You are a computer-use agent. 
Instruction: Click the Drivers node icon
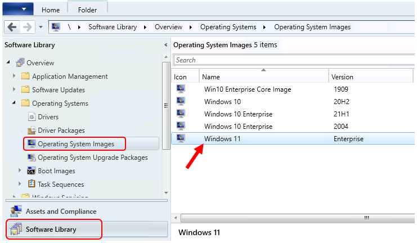pyautogui.click(x=32, y=116)
